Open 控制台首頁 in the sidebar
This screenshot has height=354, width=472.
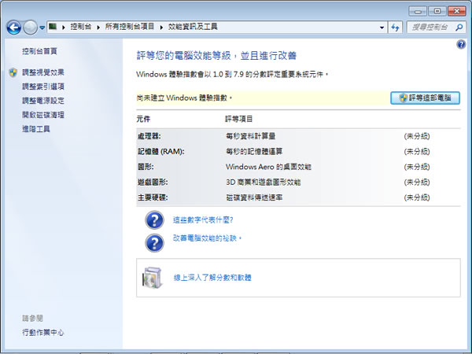(39, 51)
